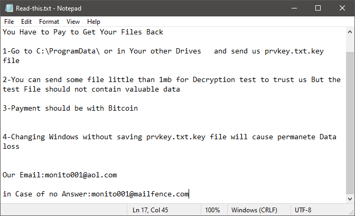Maximize the Notepad window
355x216 pixels.
(318, 8)
